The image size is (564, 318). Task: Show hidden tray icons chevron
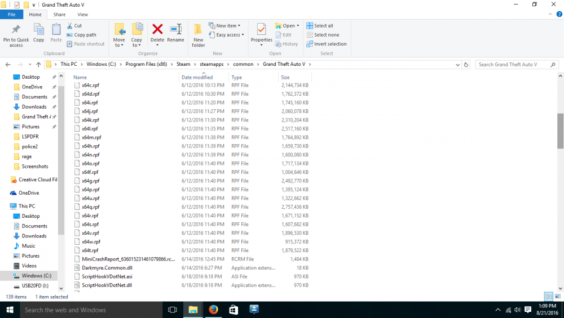coord(498,310)
